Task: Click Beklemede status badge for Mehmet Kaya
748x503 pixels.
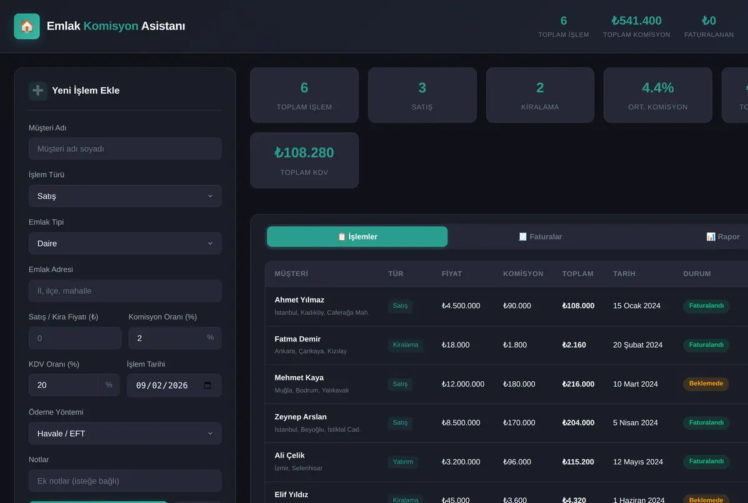Action: tap(706, 384)
